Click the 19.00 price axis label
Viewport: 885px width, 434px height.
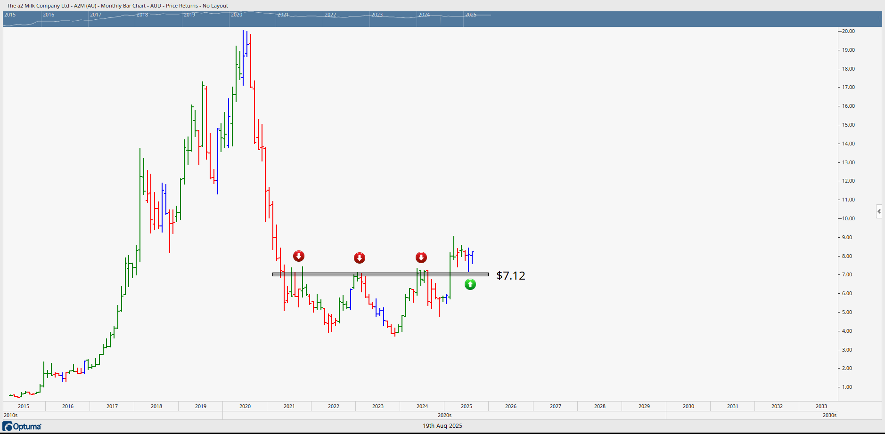[x=849, y=50]
